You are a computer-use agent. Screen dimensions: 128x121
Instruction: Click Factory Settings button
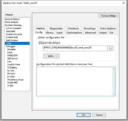coord(109,16)
